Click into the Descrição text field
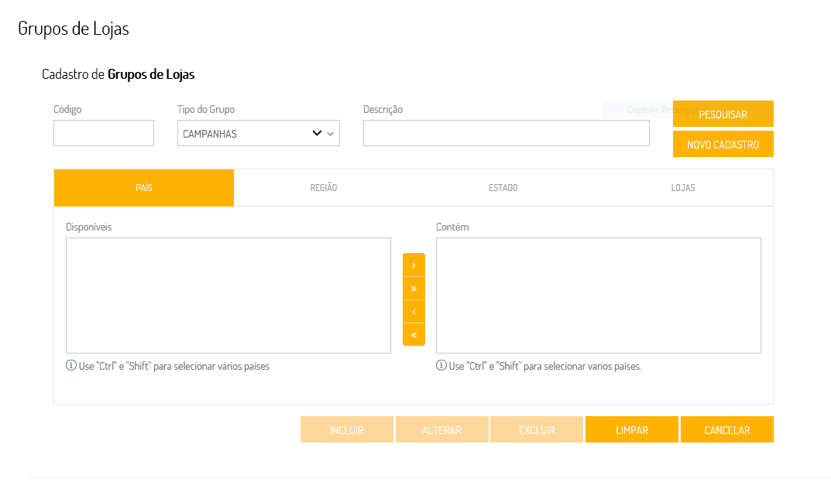 coord(506,133)
